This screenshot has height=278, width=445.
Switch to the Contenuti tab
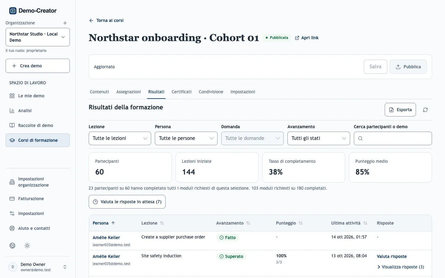(99, 92)
